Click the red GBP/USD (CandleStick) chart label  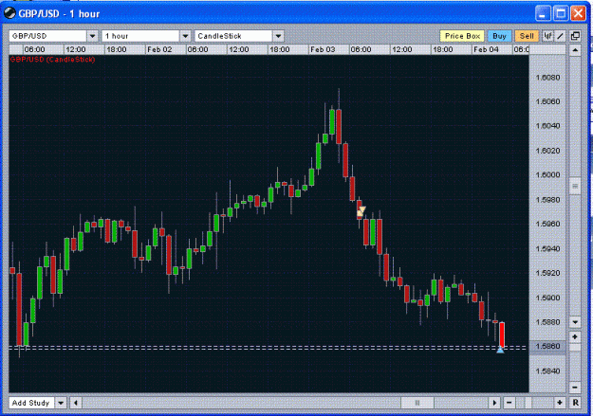click(52, 60)
